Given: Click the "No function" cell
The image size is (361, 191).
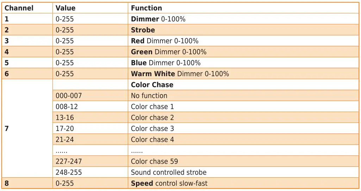Looking at the screenshot, I should 149,95.
